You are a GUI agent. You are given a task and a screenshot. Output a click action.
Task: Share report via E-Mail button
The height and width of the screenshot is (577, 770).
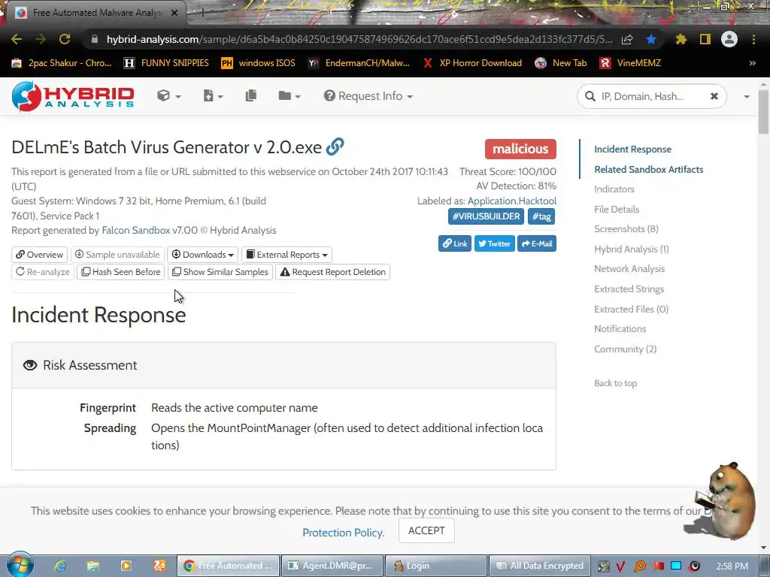tap(537, 243)
